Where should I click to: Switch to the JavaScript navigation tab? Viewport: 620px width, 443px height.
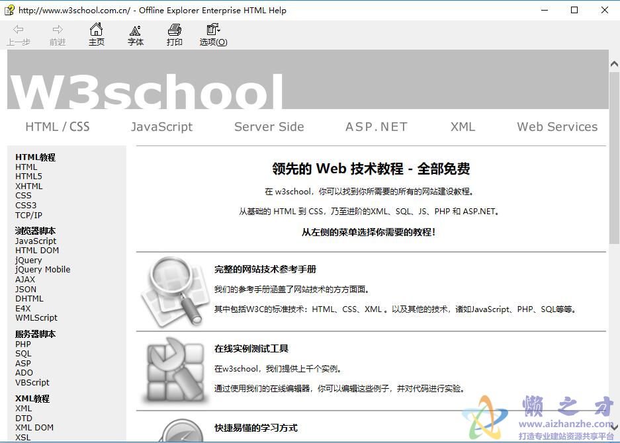point(161,126)
